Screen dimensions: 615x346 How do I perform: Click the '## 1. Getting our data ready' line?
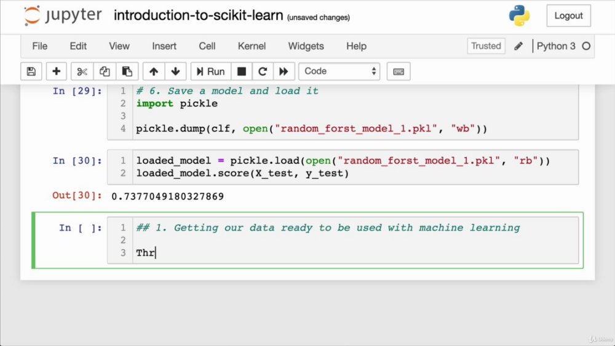(x=328, y=228)
